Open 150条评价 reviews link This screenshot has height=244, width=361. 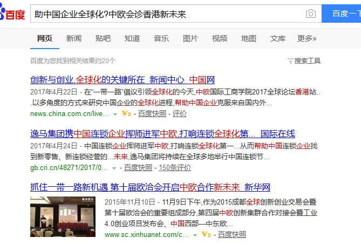(175, 167)
